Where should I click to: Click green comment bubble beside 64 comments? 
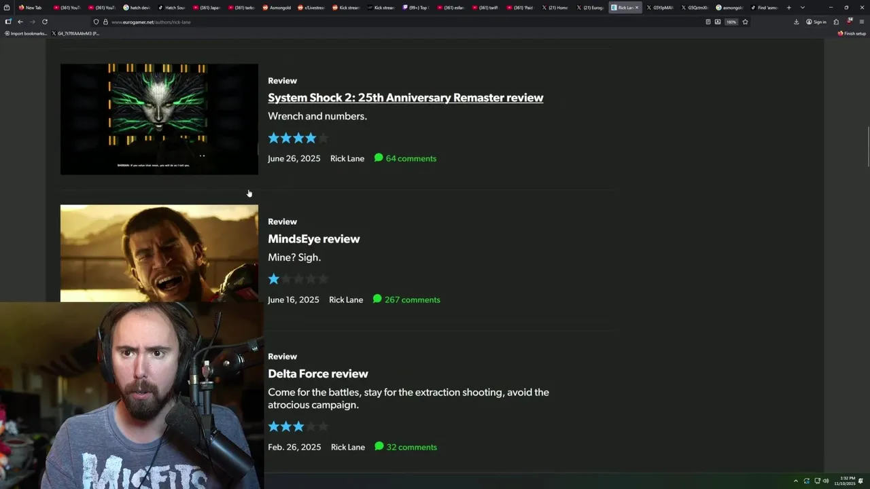coord(379,158)
